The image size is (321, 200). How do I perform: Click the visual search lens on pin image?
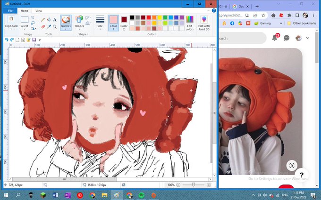[x=292, y=166]
